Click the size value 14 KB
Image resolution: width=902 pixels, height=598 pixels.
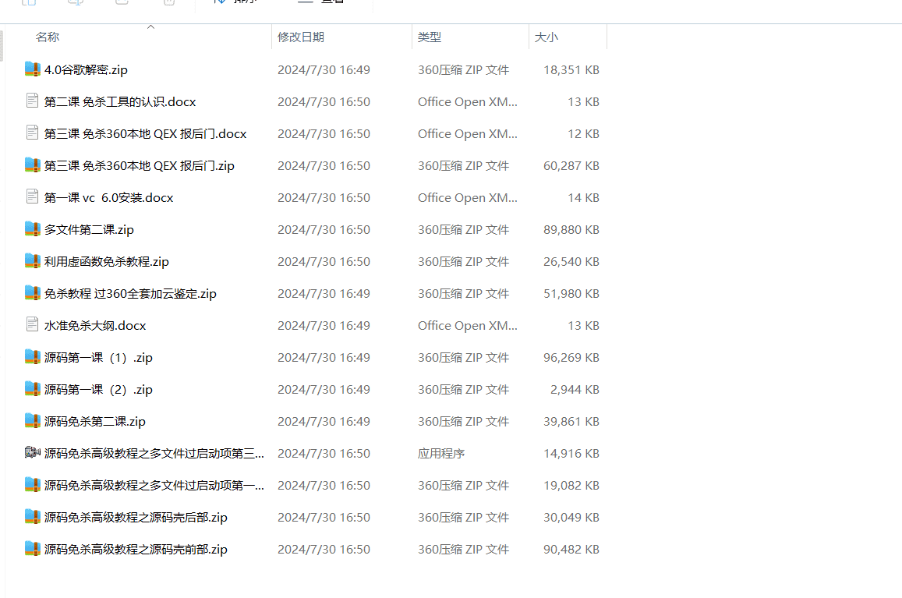coord(583,197)
